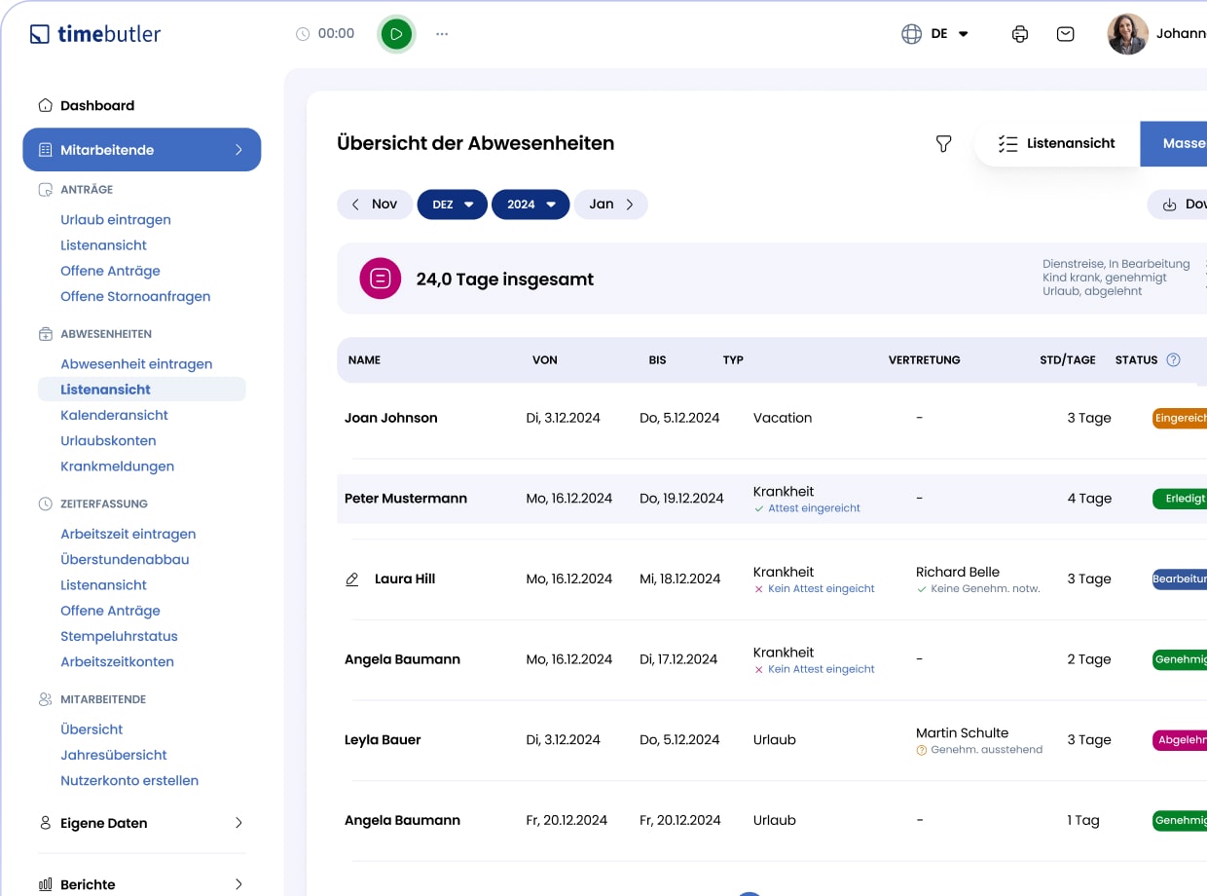Start the time tracking play button

click(x=396, y=34)
